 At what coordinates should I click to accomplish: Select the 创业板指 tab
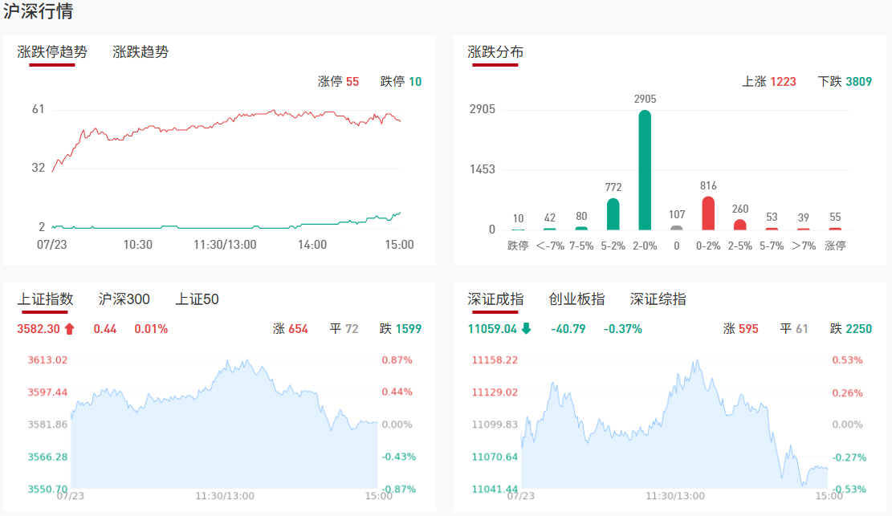tap(576, 299)
